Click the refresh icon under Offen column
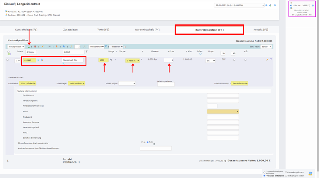The width and height of the screenshot is (319, 178). (200, 54)
